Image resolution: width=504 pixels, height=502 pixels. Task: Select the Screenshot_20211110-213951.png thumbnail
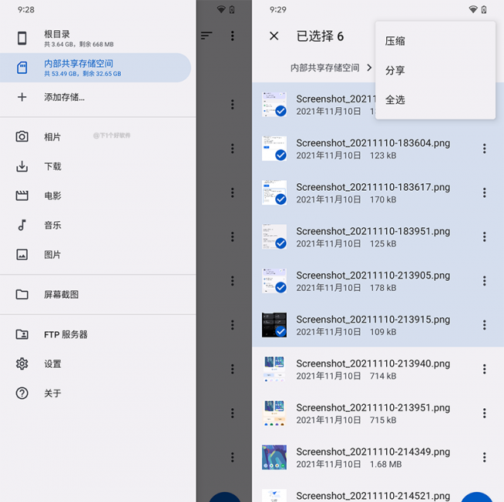coord(274,413)
